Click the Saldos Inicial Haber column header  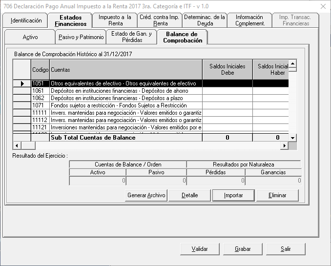tap(271, 70)
